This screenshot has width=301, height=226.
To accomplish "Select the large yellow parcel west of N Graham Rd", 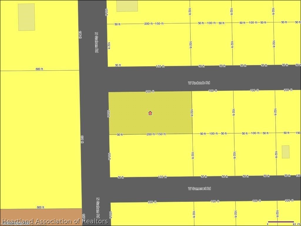I will pyautogui.click(x=40, y=139).
